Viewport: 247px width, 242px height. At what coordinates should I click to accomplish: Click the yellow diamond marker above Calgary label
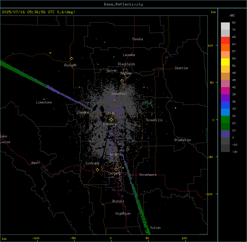click(116, 169)
